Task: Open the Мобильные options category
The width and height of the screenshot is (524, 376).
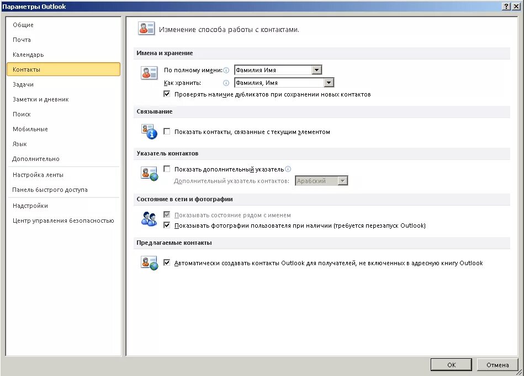Action: 63,129
